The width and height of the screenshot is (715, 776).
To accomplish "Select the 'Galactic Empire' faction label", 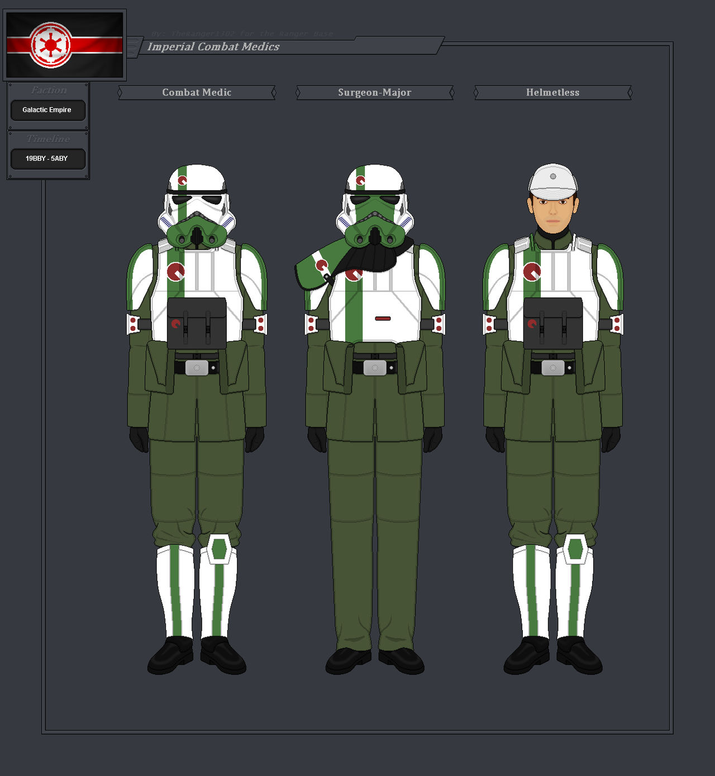I will [x=47, y=110].
